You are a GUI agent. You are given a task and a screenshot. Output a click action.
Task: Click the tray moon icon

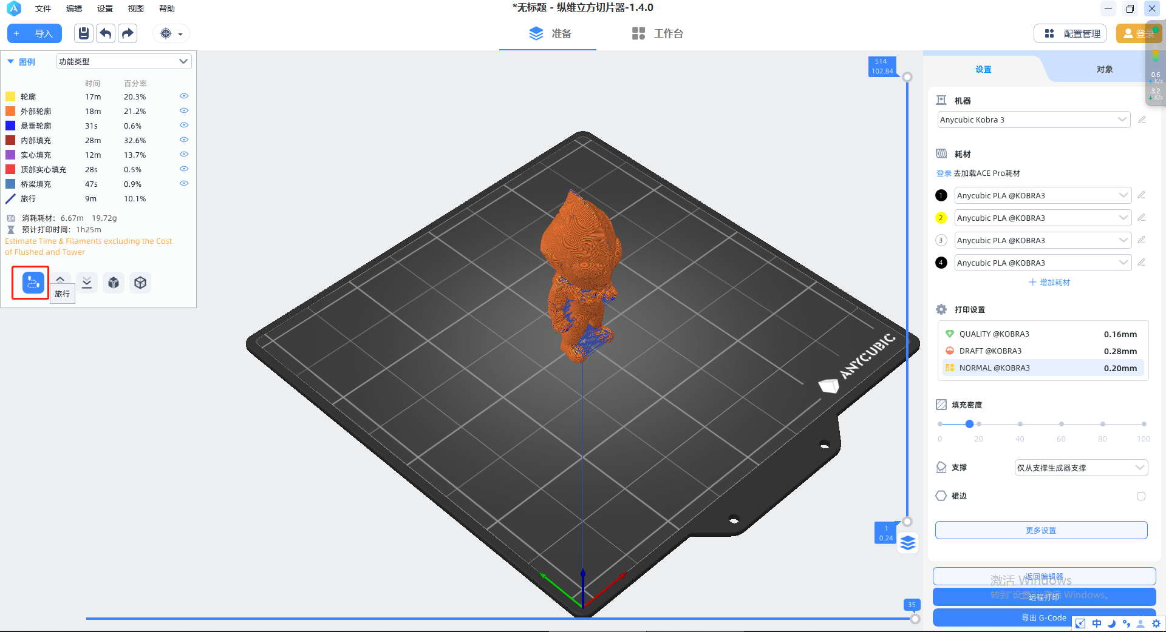pyautogui.click(x=1111, y=624)
